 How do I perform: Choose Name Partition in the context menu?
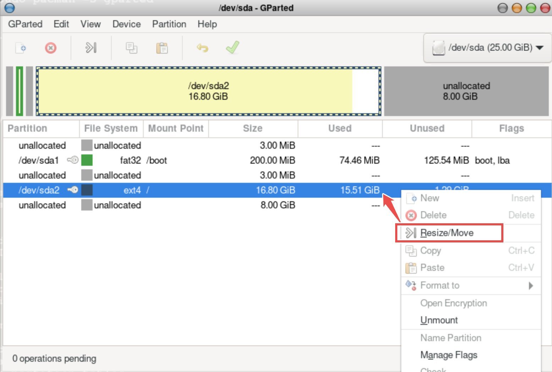(x=471, y=338)
